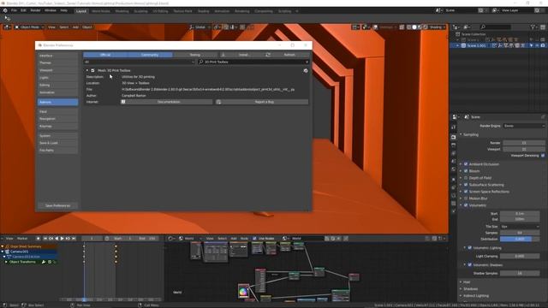Toggle the Viewport Denoising checkbox

[543, 156]
